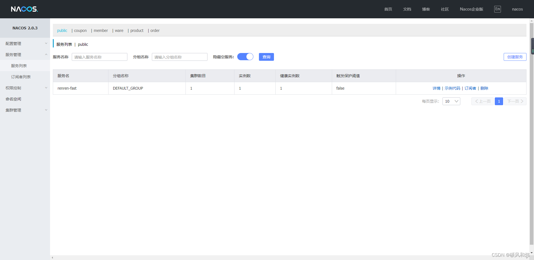Switch language with the En icon
Image resolution: width=534 pixels, height=260 pixels.
coord(497,9)
